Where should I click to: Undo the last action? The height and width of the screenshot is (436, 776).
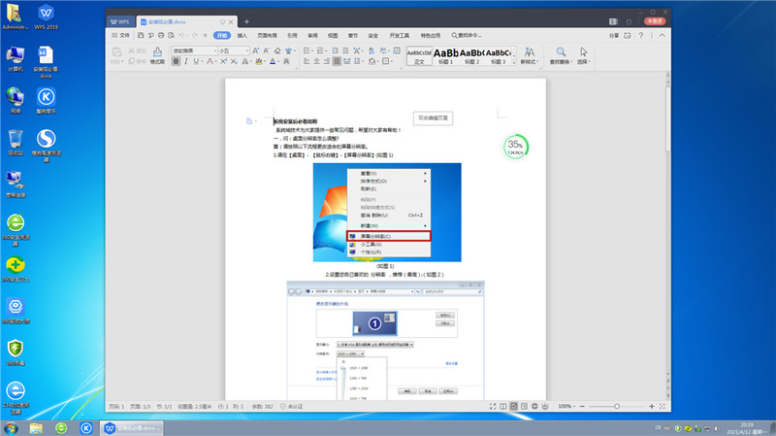point(181,35)
